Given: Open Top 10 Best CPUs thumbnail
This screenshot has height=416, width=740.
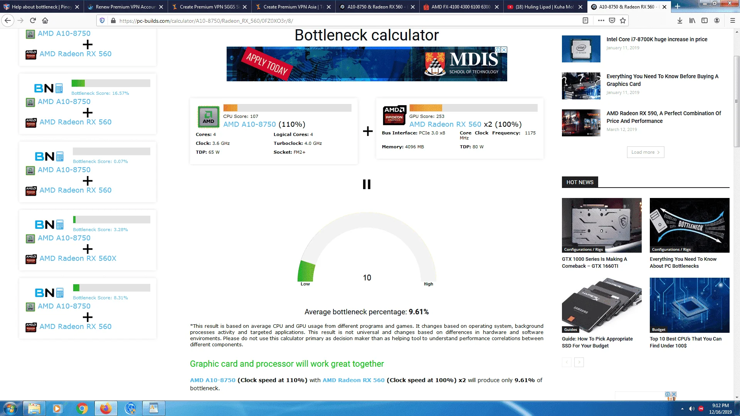Looking at the screenshot, I should point(690,305).
